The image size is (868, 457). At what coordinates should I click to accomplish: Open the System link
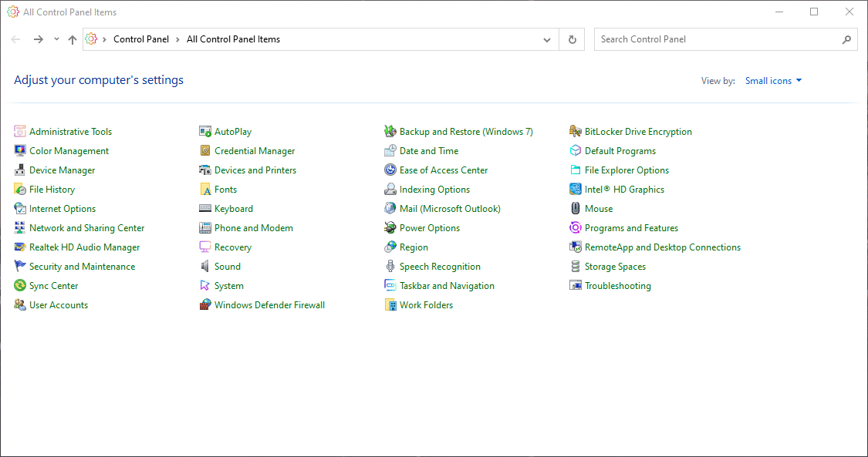point(229,286)
